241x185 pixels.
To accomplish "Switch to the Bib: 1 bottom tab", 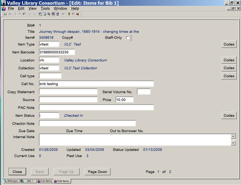I will (x=28, y=181).
